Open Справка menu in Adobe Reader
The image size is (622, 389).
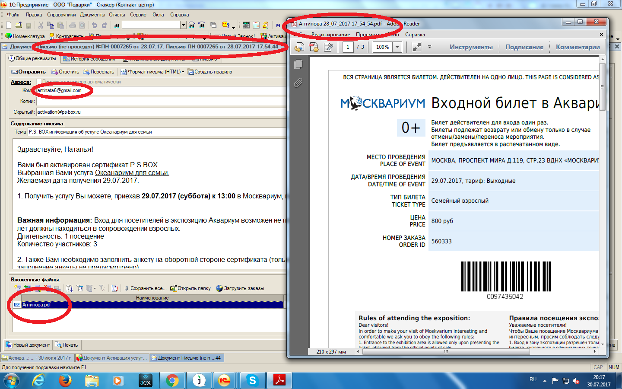tap(415, 35)
